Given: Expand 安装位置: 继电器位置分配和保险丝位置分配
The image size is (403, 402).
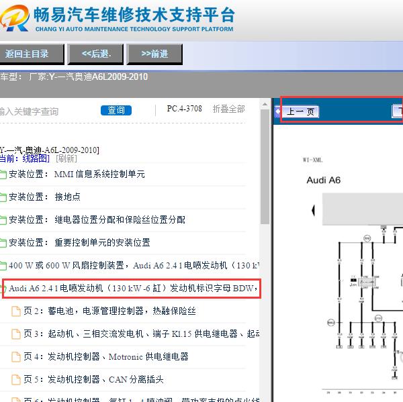Looking at the screenshot, I should click(x=97, y=220).
